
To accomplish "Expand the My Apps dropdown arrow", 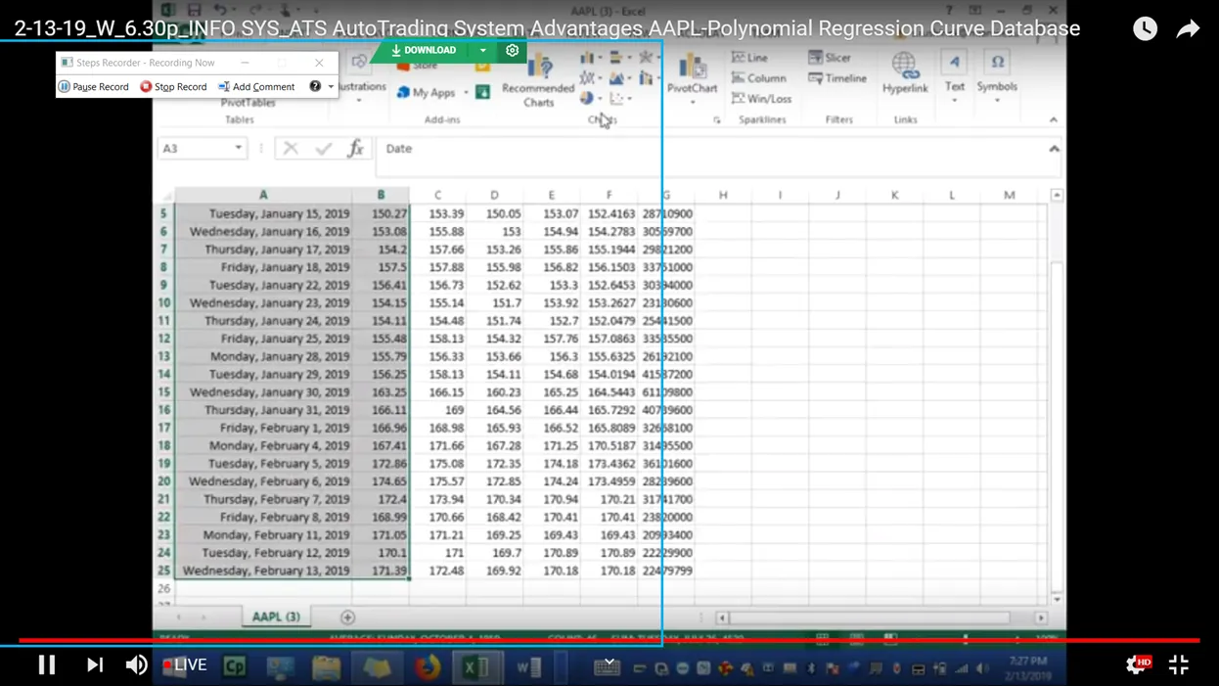I will click(x=466, y=92).
